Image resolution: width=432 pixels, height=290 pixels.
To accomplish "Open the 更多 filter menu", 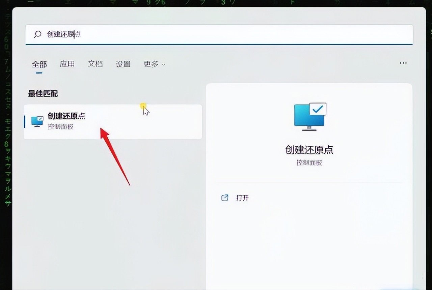I will (151, 64).
